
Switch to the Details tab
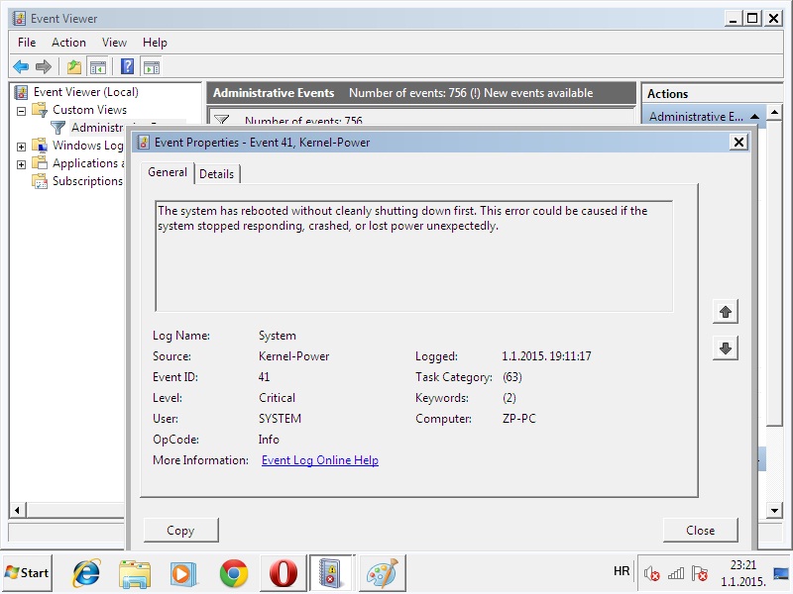point(216,173)
